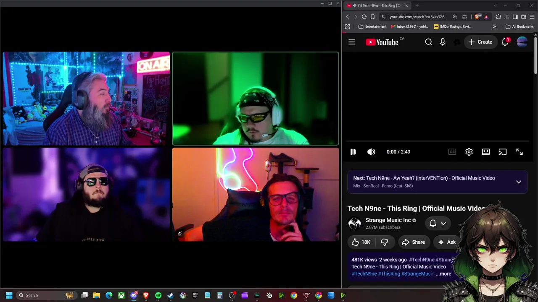Select the green-lit participant video tile
Image resolution: width=538 pixels, height=302 pixels.
click(x=256, y=99)
